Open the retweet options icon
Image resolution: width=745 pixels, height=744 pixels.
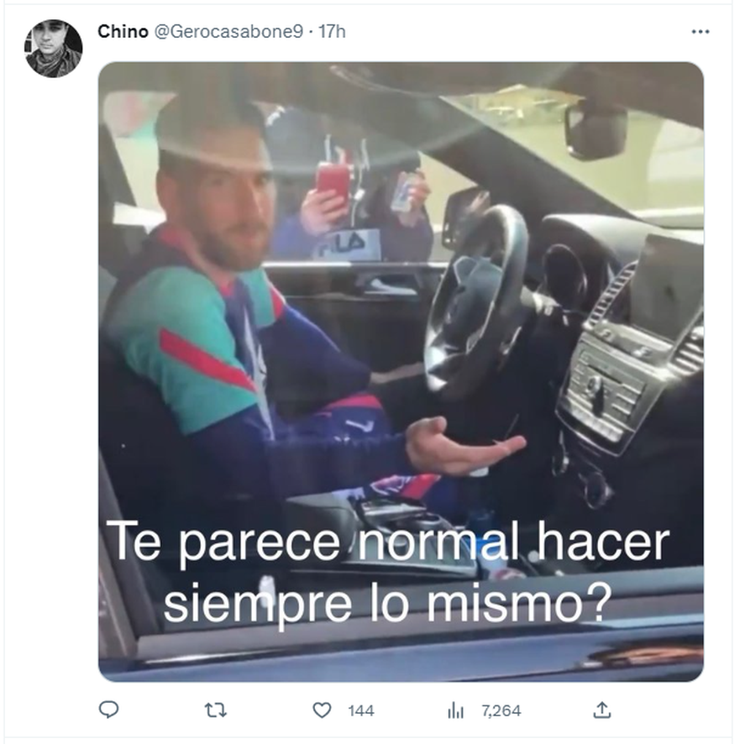[215, 710]
